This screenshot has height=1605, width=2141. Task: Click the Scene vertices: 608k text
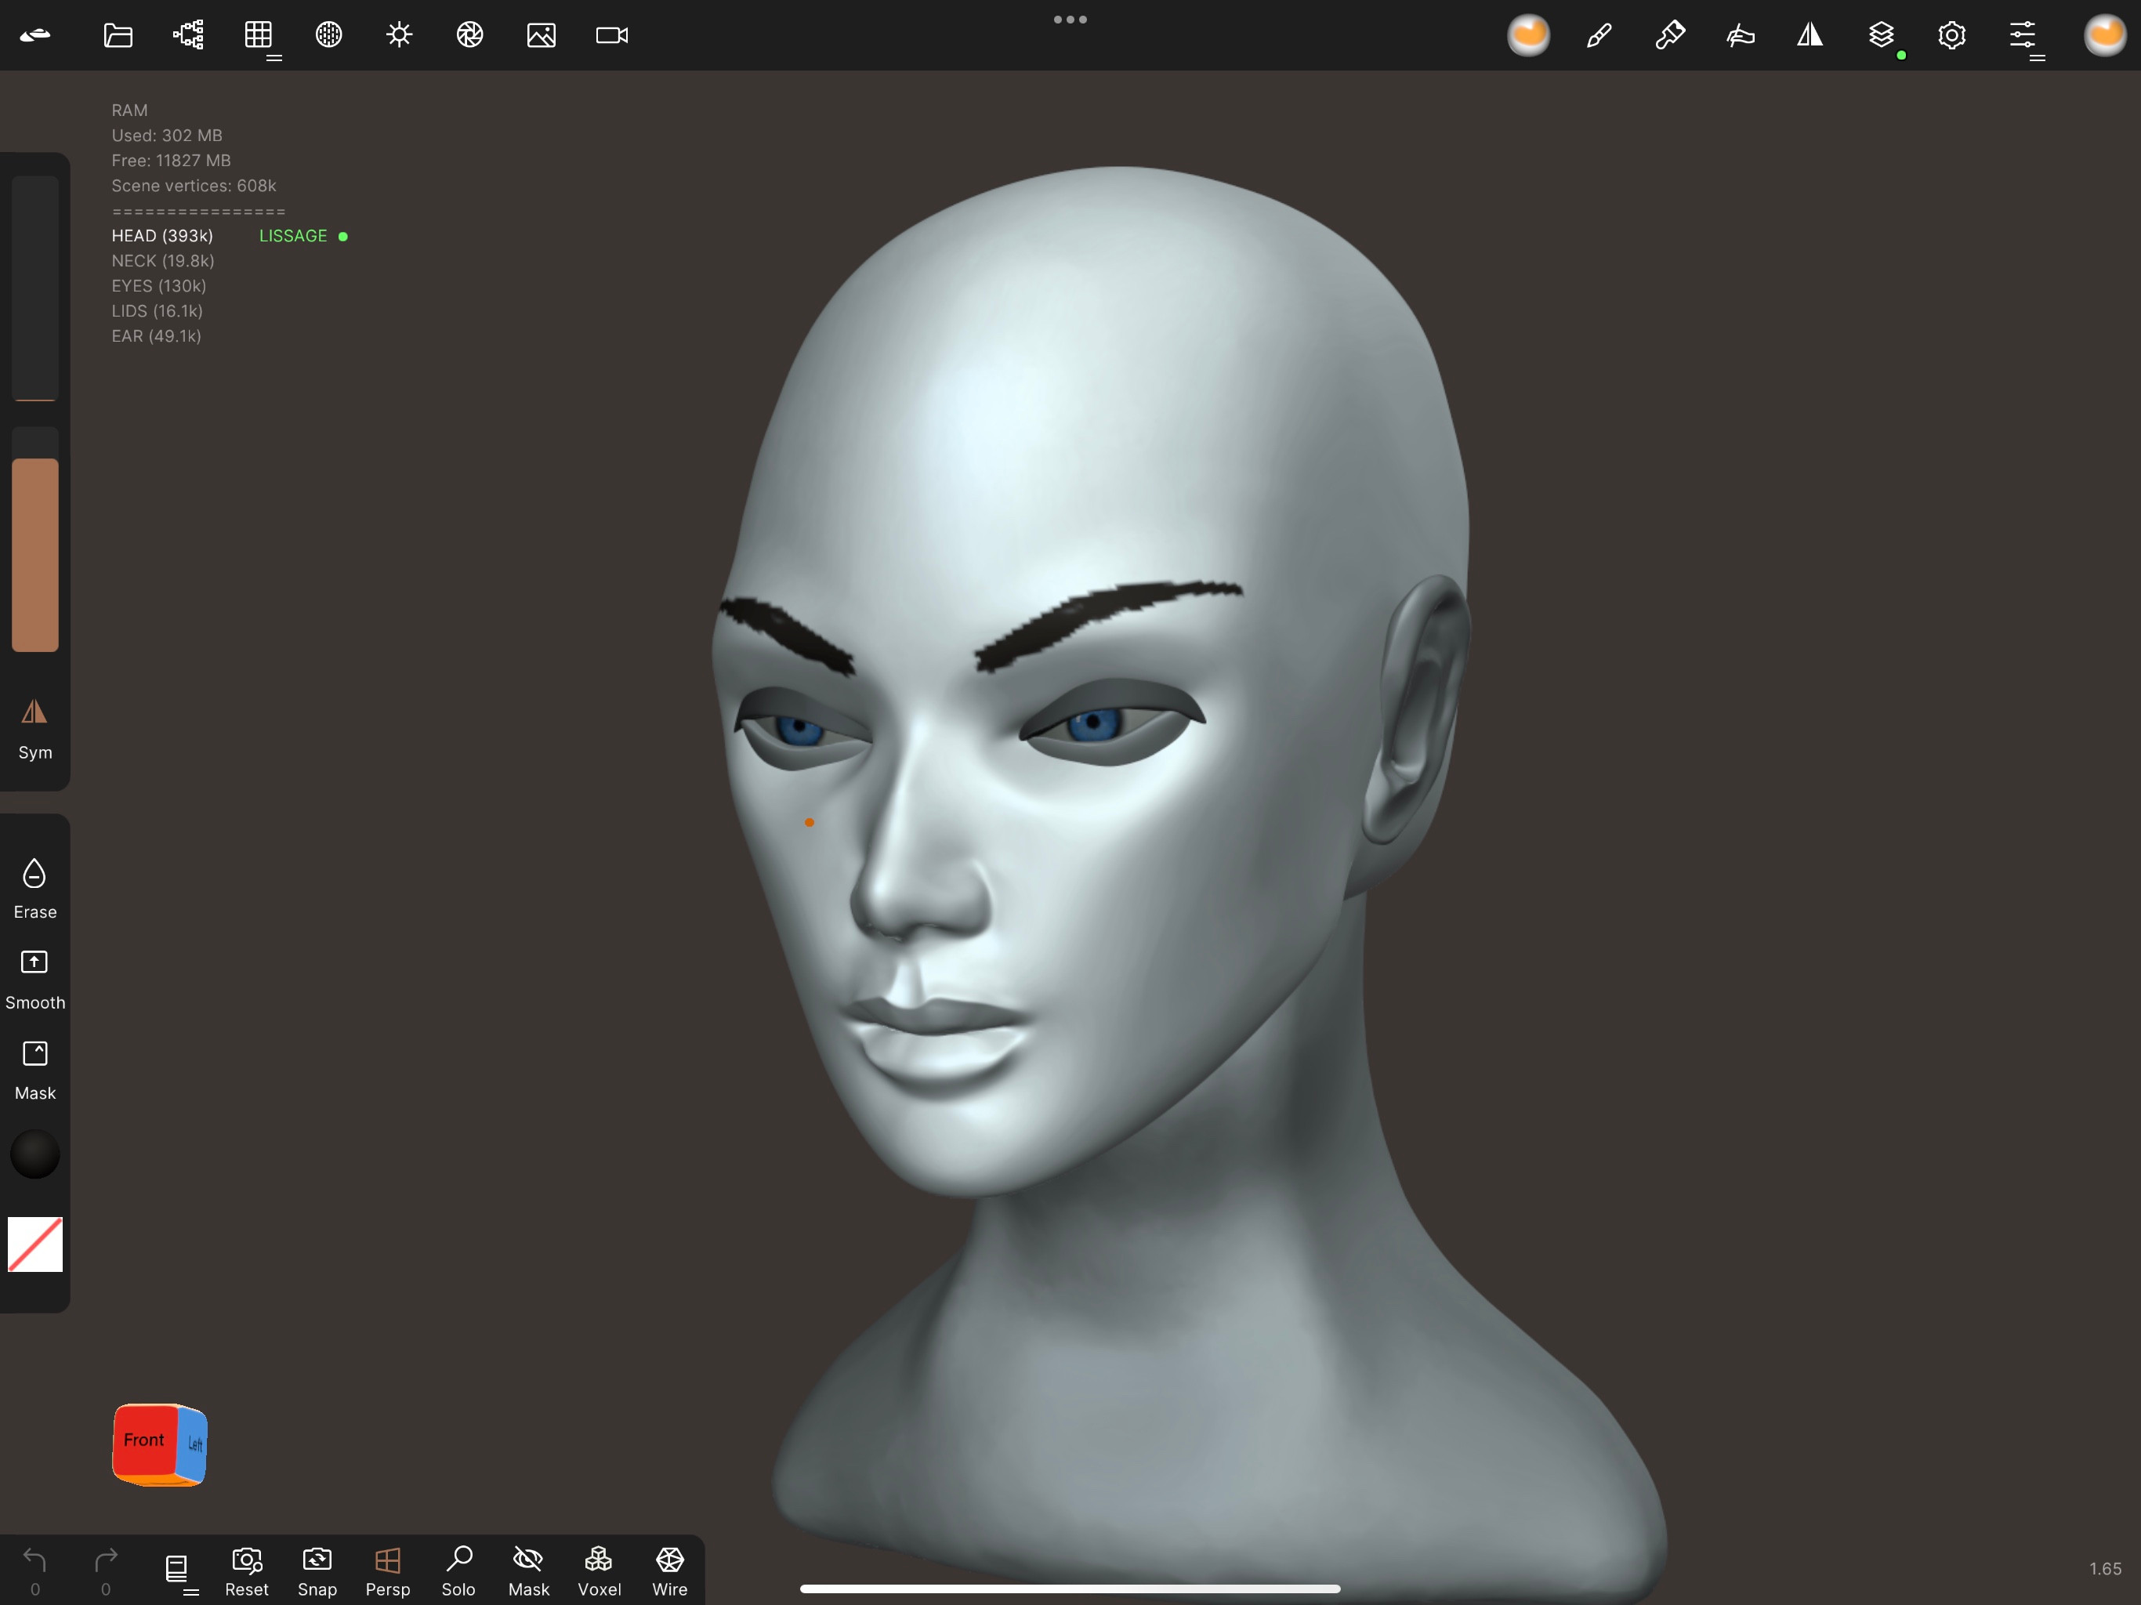(x=194, y=186)
